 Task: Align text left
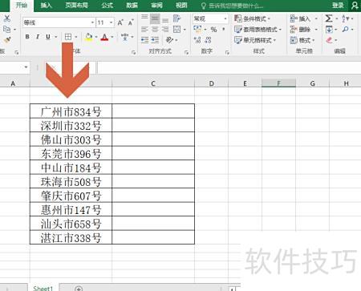[x=144, y=29]
